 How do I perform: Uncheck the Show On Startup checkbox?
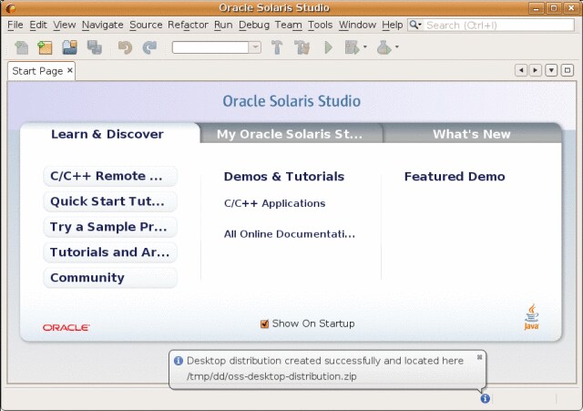pos(265,324)
